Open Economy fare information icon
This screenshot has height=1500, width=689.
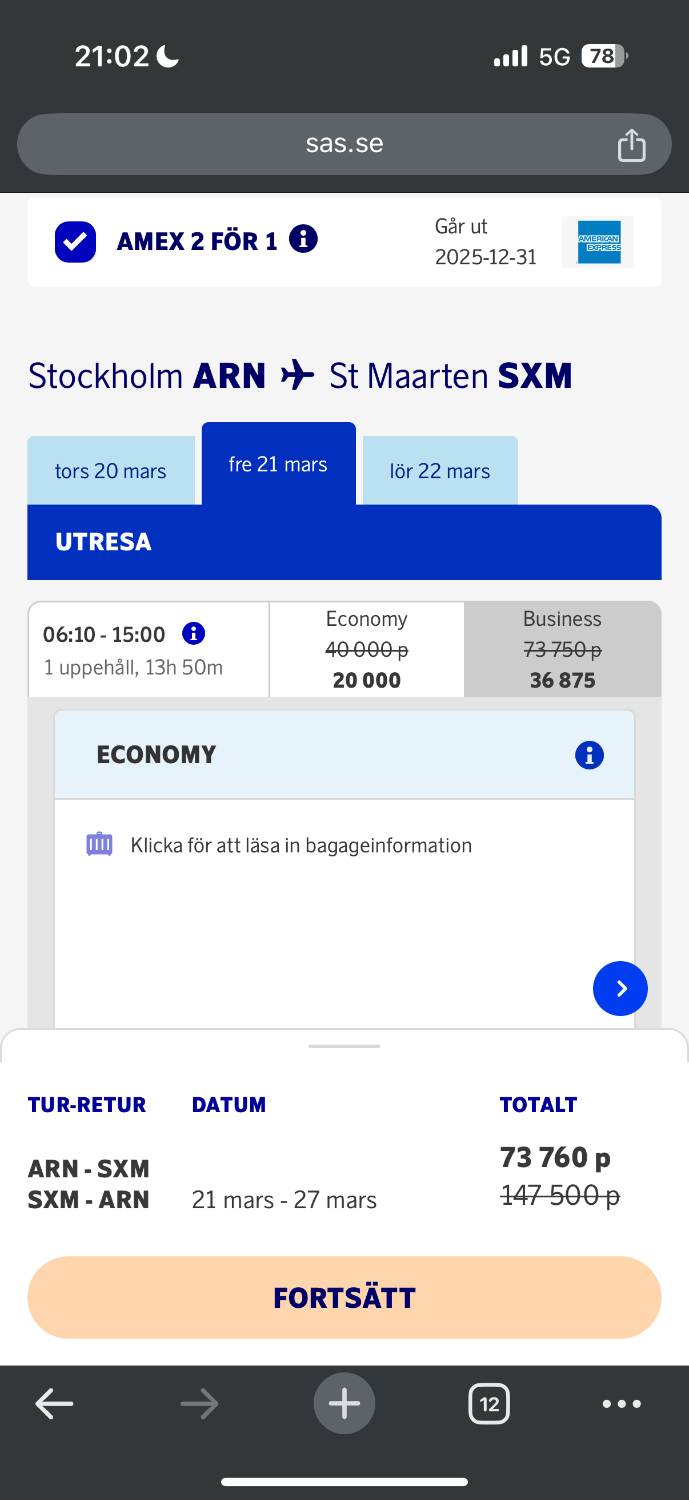point(589,755)
